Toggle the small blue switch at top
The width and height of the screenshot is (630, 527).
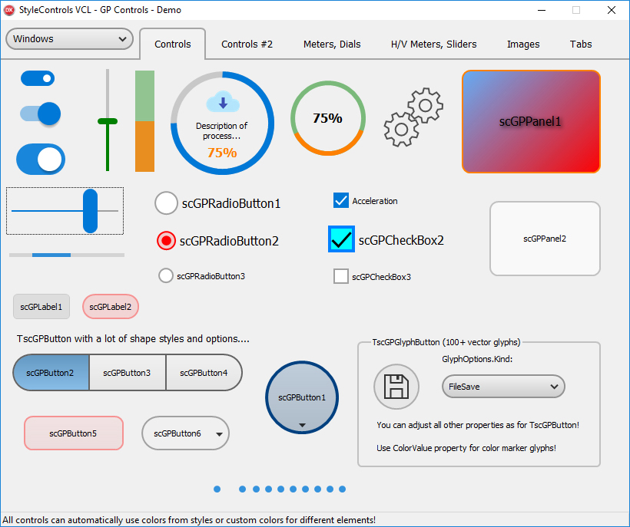point(38,78)
